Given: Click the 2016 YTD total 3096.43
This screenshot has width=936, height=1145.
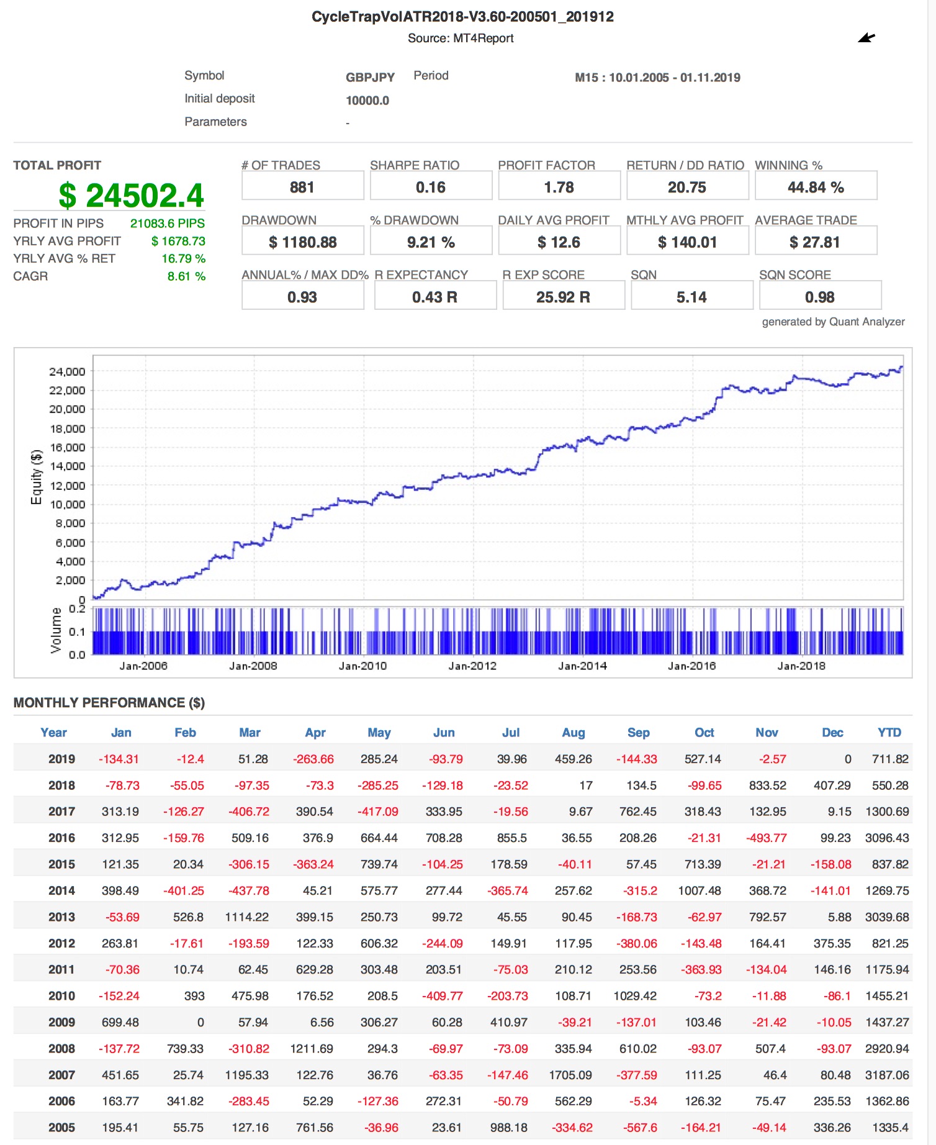Looking at the screenshot, I should click(x=887, y=838).
